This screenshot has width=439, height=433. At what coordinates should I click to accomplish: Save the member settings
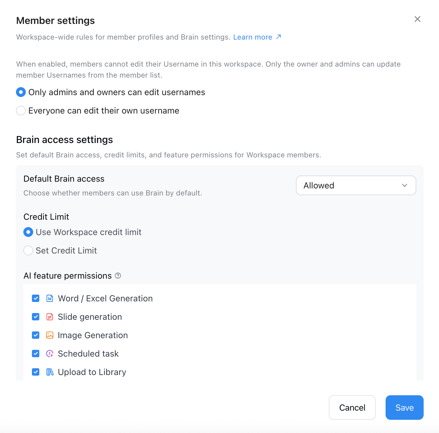[x=405, y=408]
